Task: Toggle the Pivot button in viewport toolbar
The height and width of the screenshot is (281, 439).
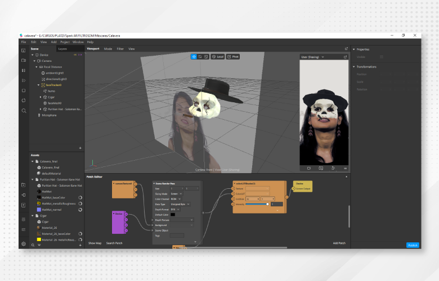Action: 233,57
